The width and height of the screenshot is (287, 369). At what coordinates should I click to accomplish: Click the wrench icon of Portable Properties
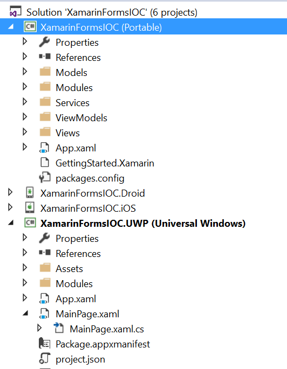click(x=45, y=42)
